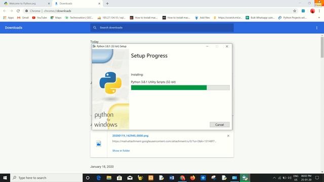This screenshot has height=182, width=324.
Task: Open the blue Chrome extension icon
Action: 303,11
